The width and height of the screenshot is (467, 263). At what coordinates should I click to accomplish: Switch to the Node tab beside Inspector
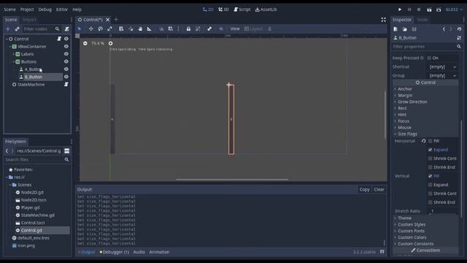click(x=422, y=20)
